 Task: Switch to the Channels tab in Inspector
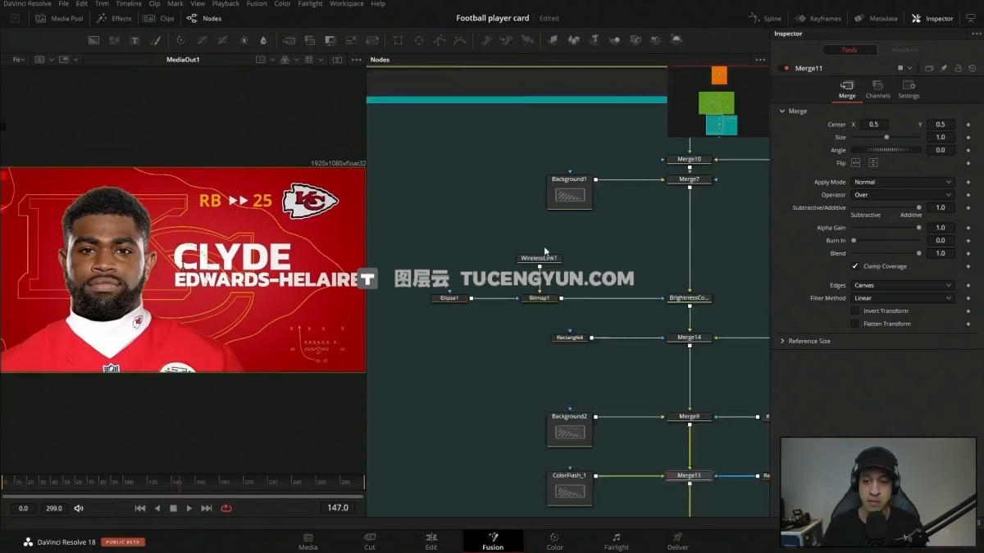click(877, 90)
